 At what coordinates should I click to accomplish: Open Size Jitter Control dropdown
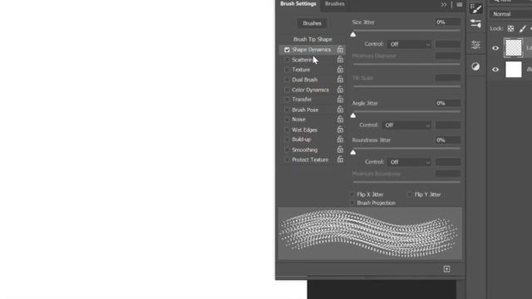(410, 44)
